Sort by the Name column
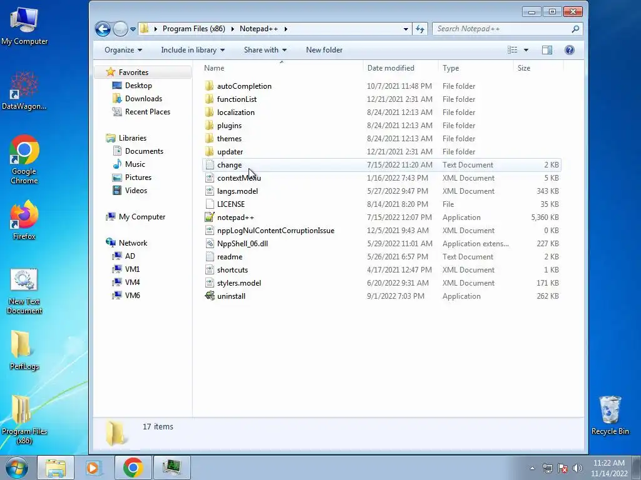Image resolution: width=641 pixels, height=480 pixels. coord(282,68)
